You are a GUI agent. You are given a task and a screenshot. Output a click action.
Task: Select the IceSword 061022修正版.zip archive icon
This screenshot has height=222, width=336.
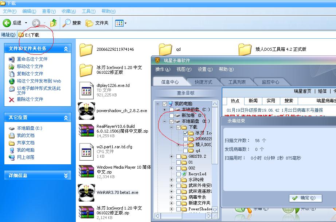[x=86, y=212]
